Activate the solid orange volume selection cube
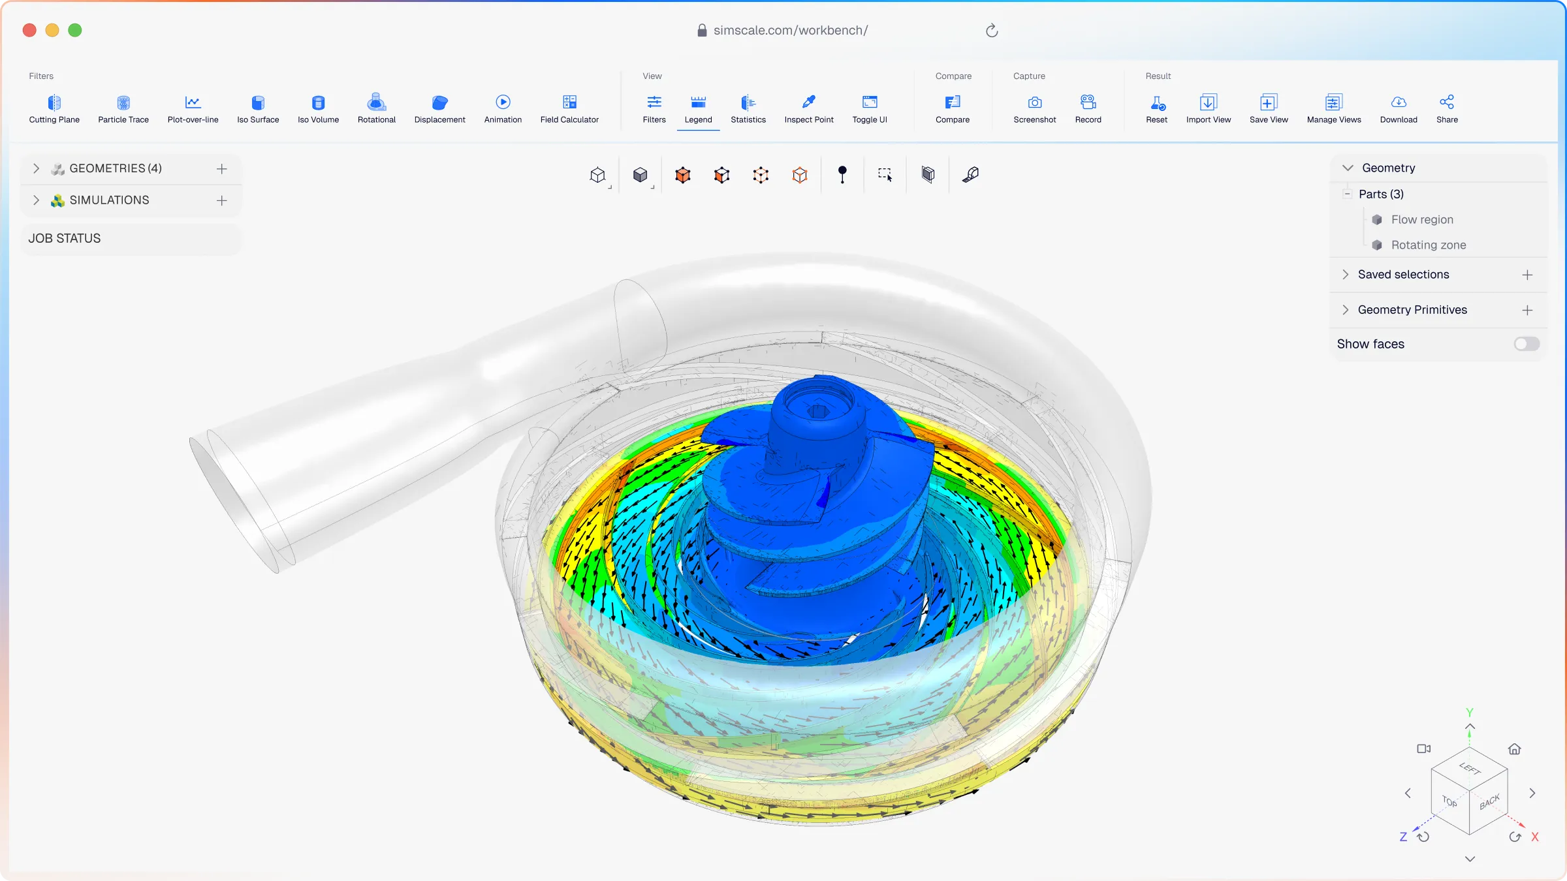This screenshot has width=1567, height=881. 683,175
